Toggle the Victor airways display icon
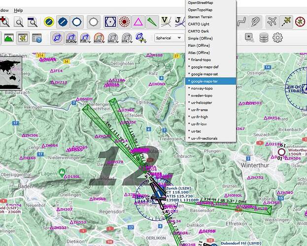The image size is (307, 246). (167, 22)
